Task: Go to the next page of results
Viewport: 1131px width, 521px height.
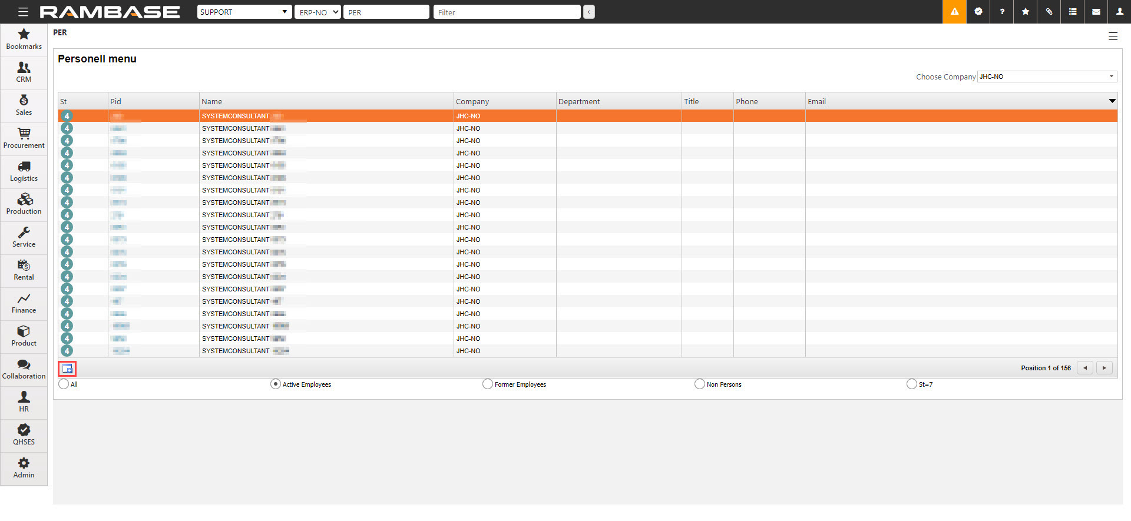Action: [x=1104, y=368]
